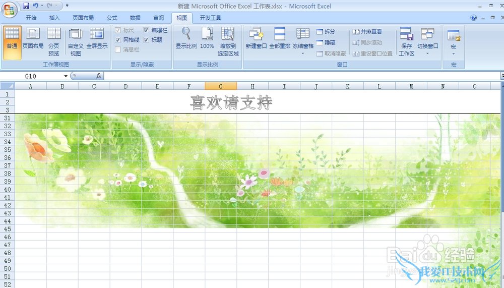Click the Select All corner triangle
This screenshot has width=504, height=288.
click(8, 86)
